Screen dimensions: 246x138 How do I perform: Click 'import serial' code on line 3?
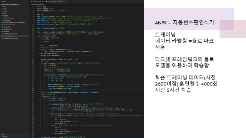coord(43,11)
